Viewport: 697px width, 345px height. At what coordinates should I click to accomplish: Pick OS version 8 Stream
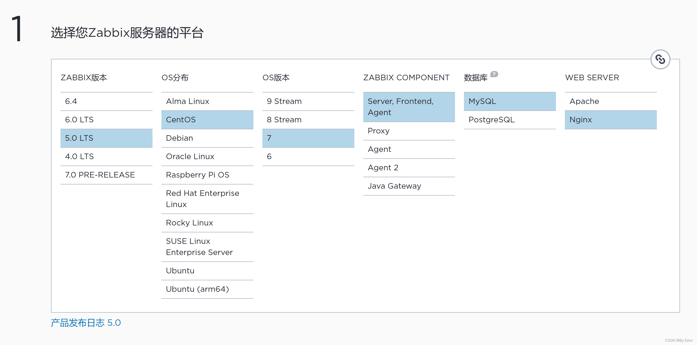pos(308,120)
